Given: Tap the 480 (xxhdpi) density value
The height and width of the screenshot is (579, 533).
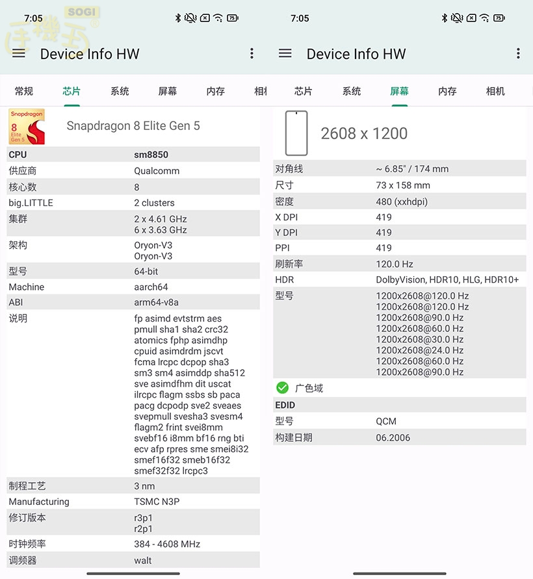Looking at the screenshot, I should coord(402,201).
